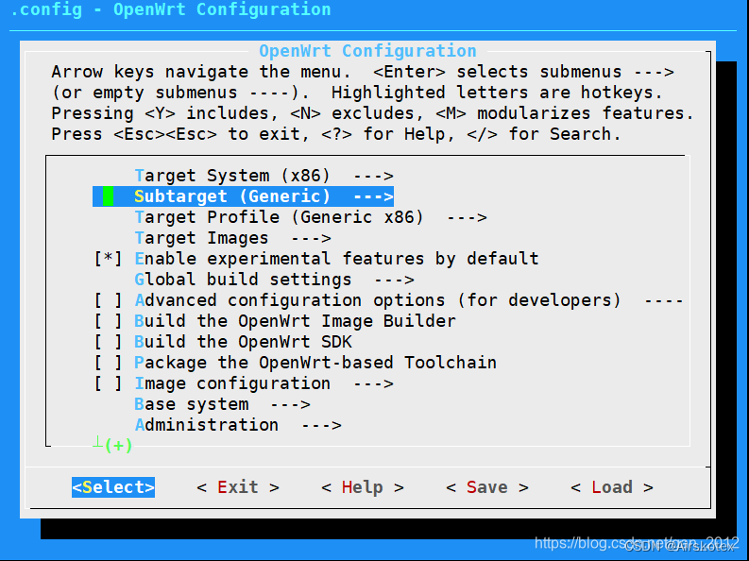Click the (+) more-items indicator

pos(118,446)
